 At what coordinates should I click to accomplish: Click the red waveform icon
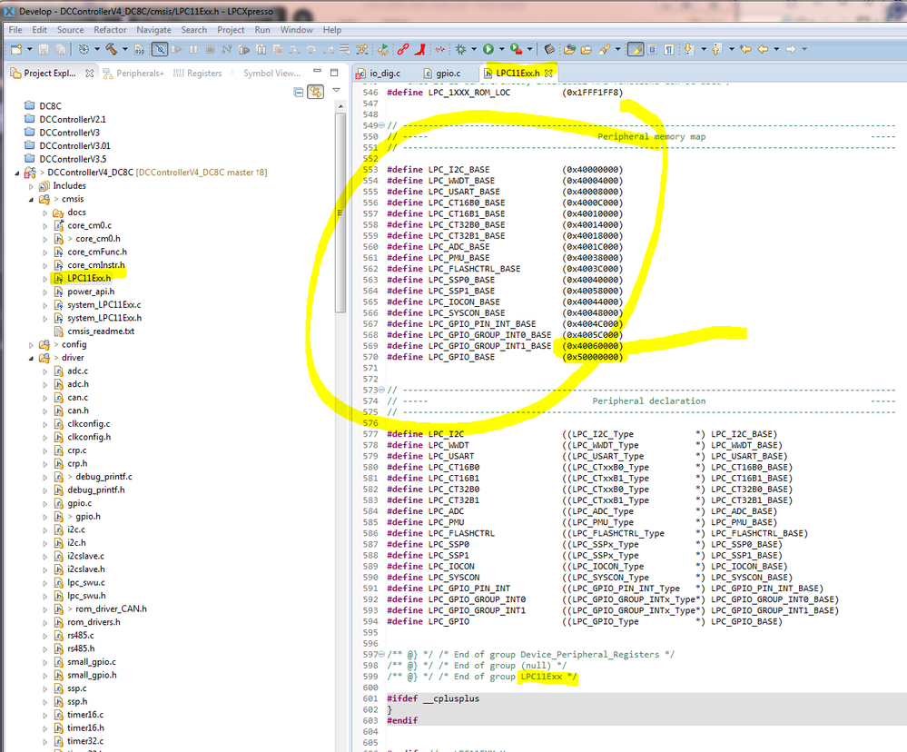pyautogui.click(x=440, y=50)
